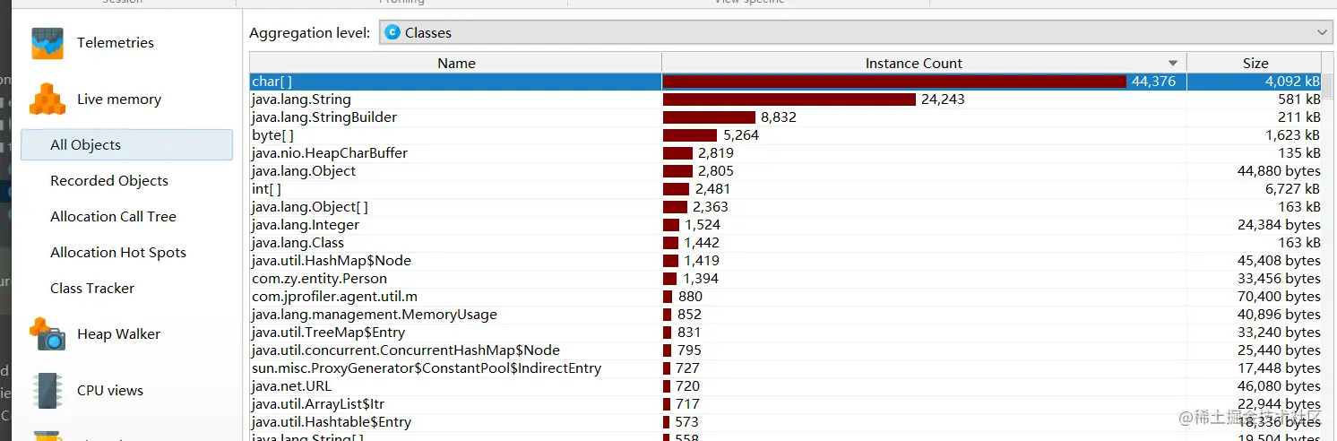1337x441 pixels.
Task: Select the java.lang.Object[ ] row
Action: point(787,207)
